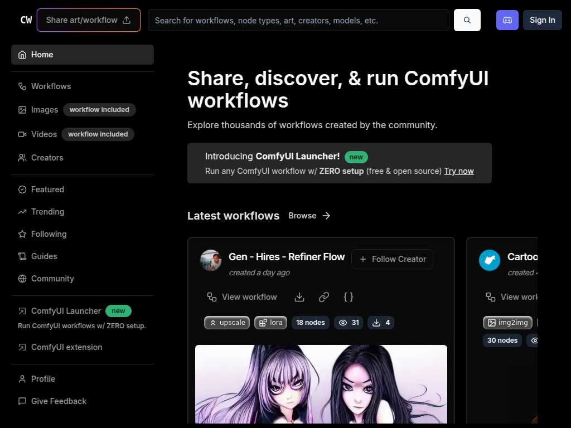Click the plus icon in Follow Creator
Image resolution: width=571 pixels, height=428 pixels.
pyautogui.click(x=362, y=259)
